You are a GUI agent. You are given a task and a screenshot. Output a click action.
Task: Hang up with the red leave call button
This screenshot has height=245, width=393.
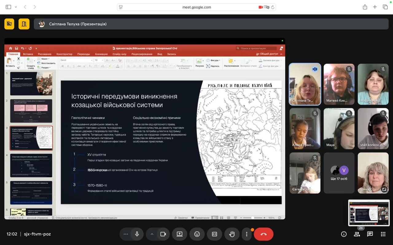pyautogui.click(x=263, y=234)
